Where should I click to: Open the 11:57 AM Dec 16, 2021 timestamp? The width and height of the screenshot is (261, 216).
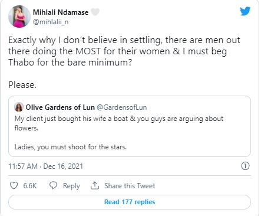(x=45, y=166)
